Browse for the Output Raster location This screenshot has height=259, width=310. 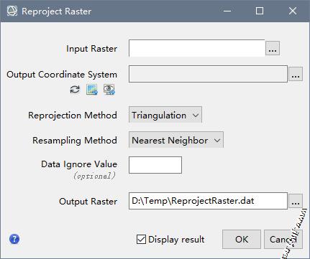tap(296, 201)
